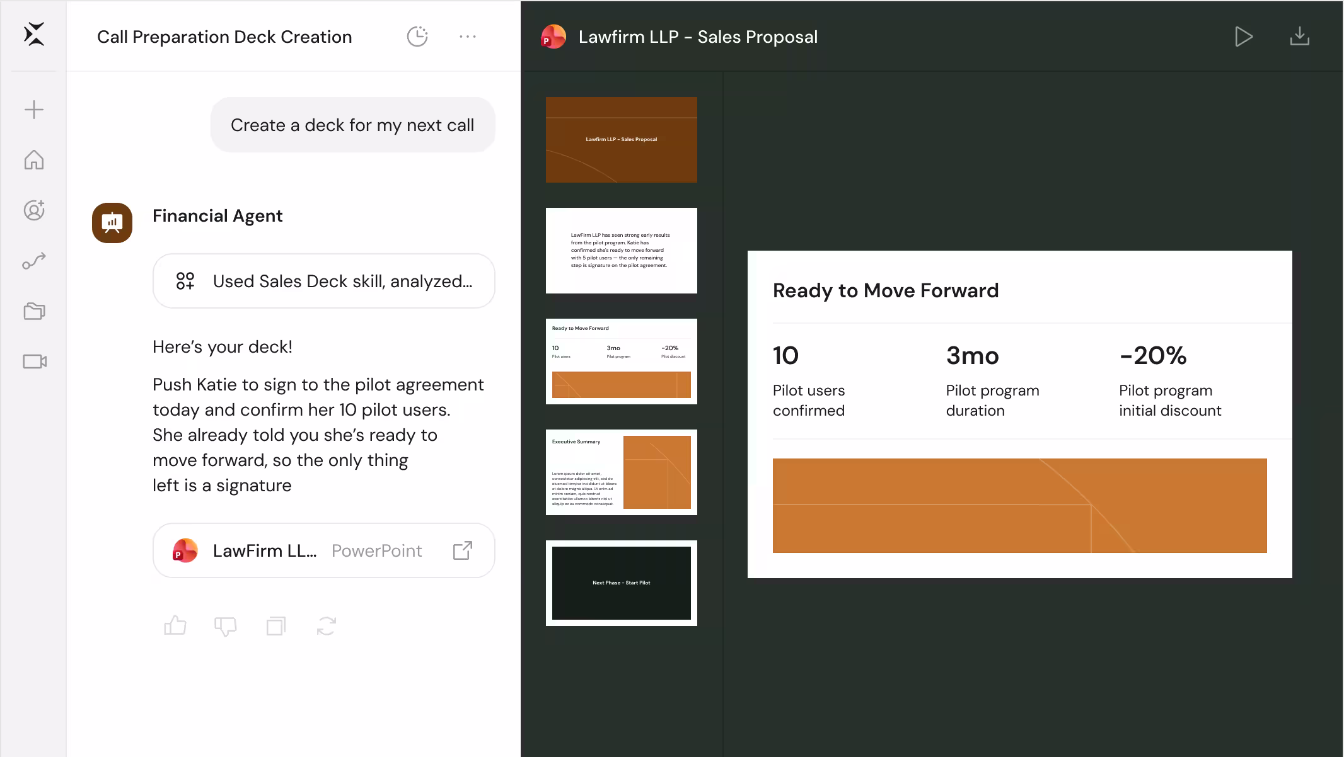1344x757 pixels.
Task: Give the response a thumbs down
Action: (x=226, y=626)
